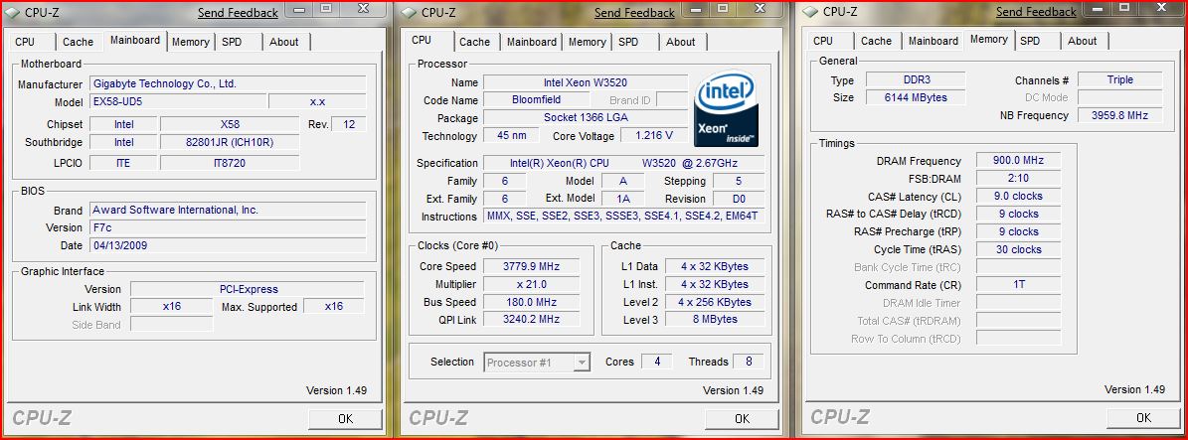Switch to Mainboard tab in middle window
This screenshot has width=1188, height=440.
[532, 42]
